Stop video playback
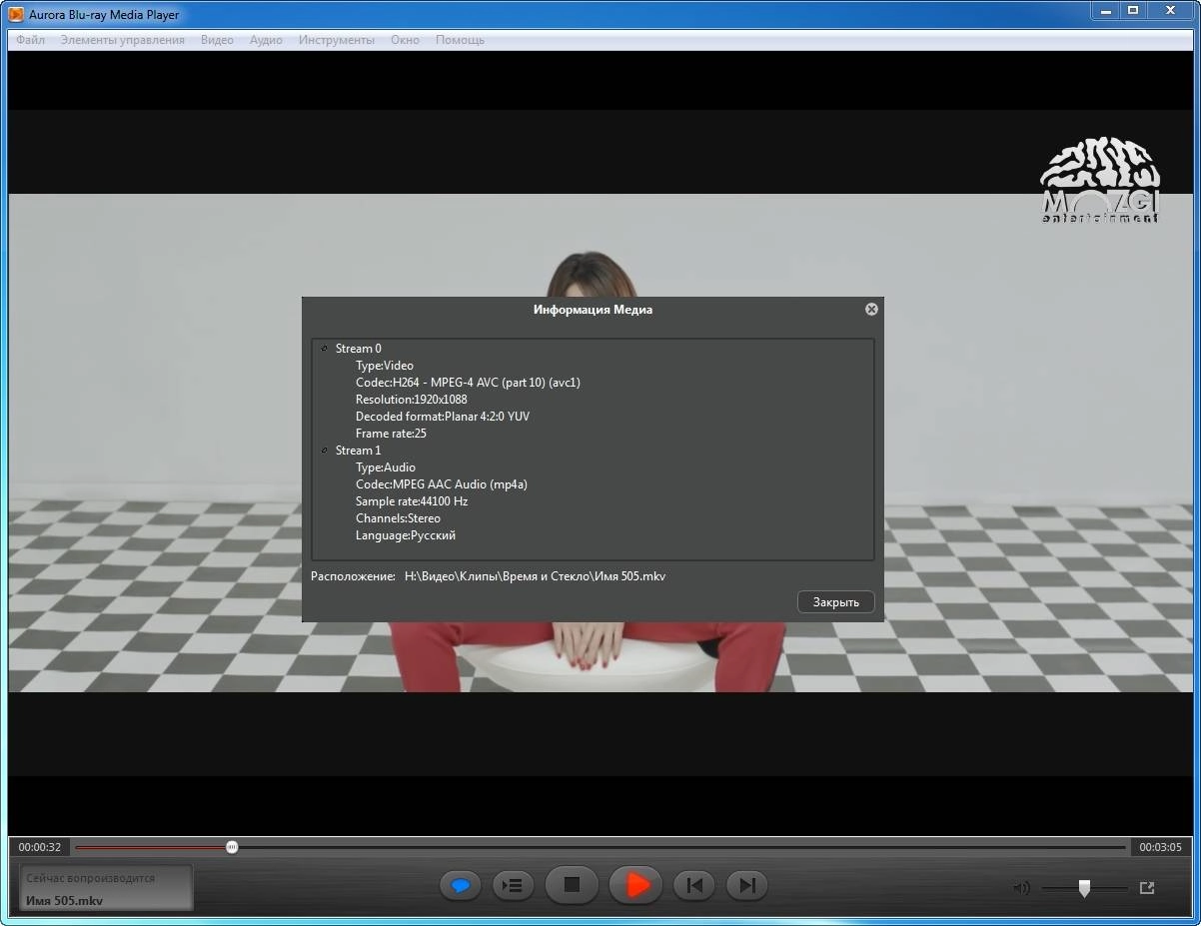Viewport: 1201px width, 926px height. 572,885
